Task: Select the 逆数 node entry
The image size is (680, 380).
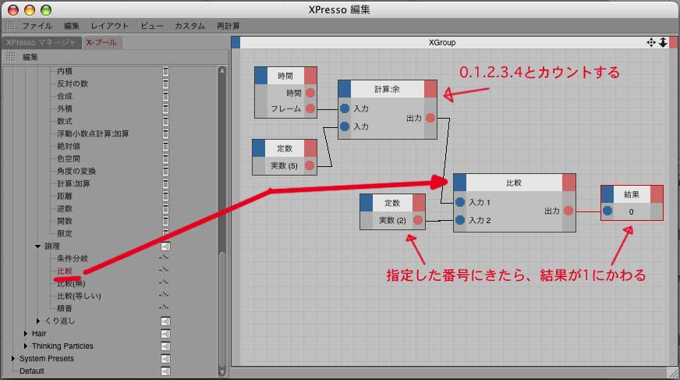Action: tap(65, 208)
